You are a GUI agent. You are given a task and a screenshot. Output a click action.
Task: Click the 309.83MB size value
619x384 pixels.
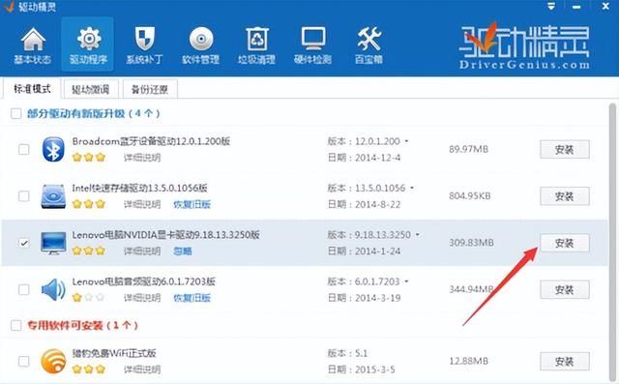[471, 243]
